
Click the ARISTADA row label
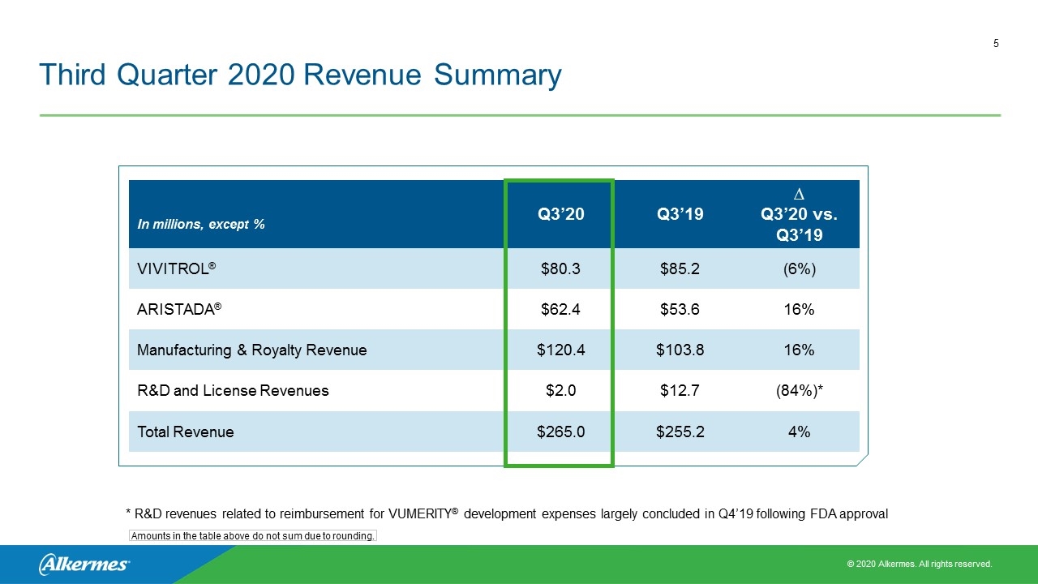click(x=179, y=309)
